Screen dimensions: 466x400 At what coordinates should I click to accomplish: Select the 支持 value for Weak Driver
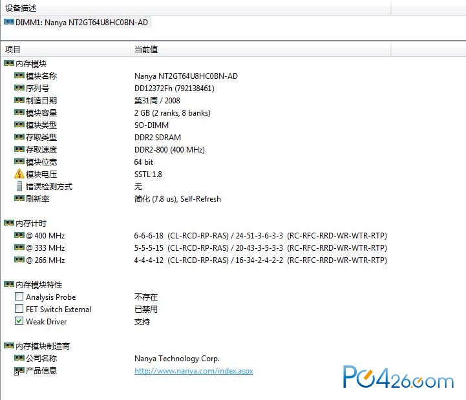[142, 322]
